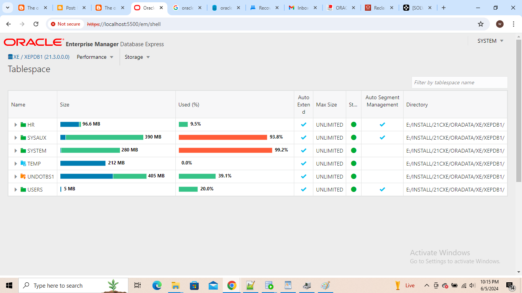
Task: Click the database icon beside XE / XEPDB1
Action: click(10, 57)
